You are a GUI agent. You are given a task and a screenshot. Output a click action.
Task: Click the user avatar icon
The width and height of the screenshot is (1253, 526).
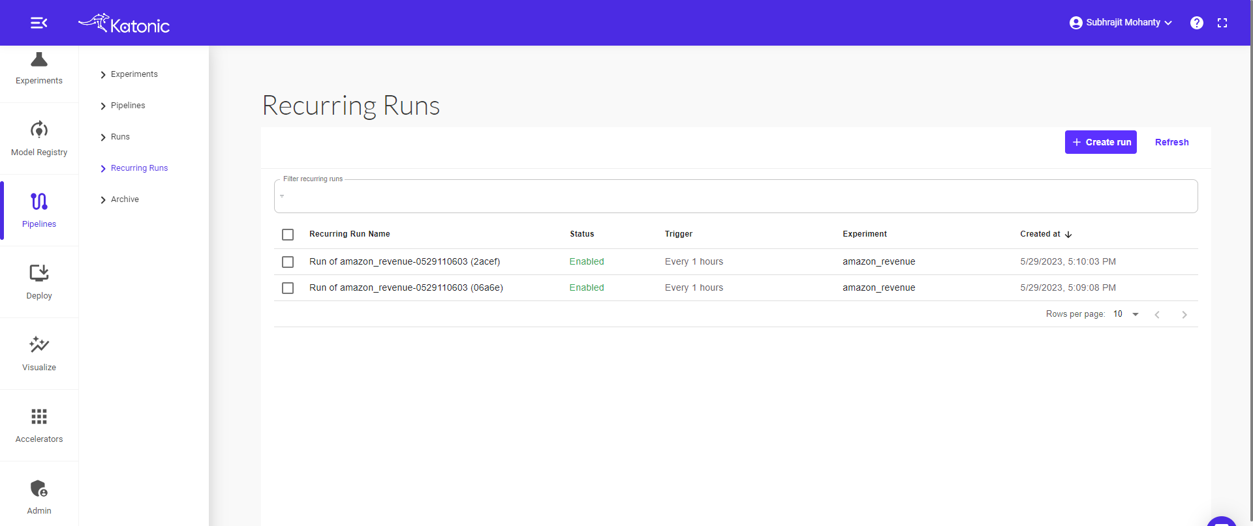pyautogui.click(x=1076, y=23)
